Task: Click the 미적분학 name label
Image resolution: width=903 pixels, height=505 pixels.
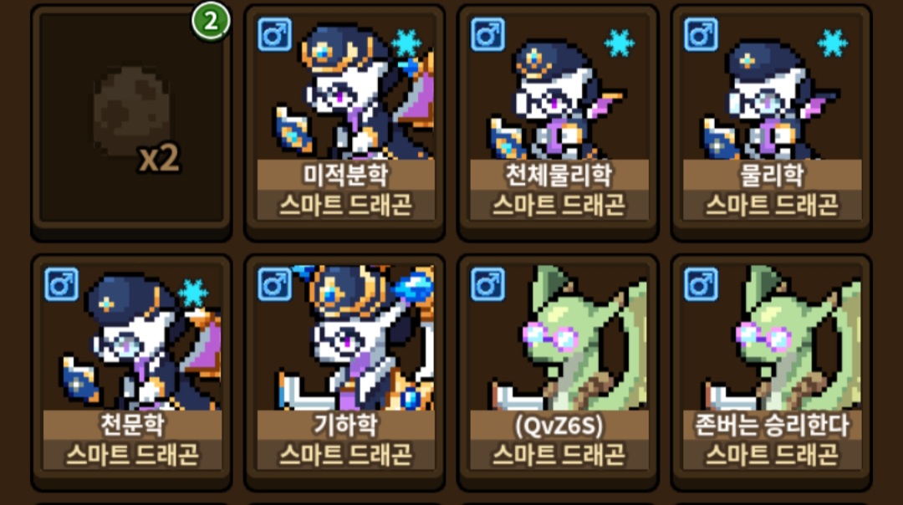Action: click(x=345, y=175)
